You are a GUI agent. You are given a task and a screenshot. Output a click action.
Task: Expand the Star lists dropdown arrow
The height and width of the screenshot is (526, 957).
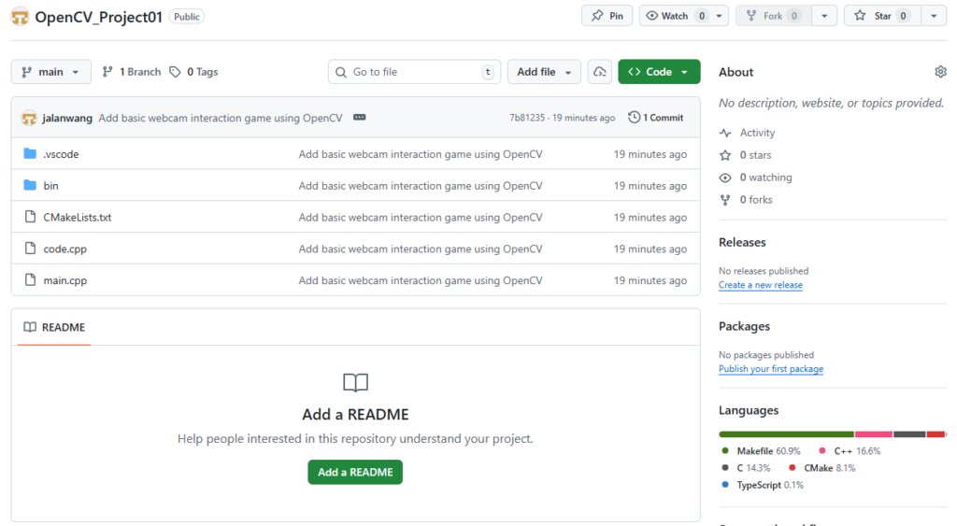tap(934, 16)
